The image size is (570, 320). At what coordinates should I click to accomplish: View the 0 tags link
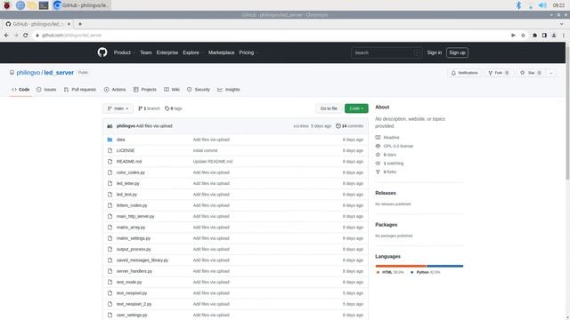tap(174, 108)
